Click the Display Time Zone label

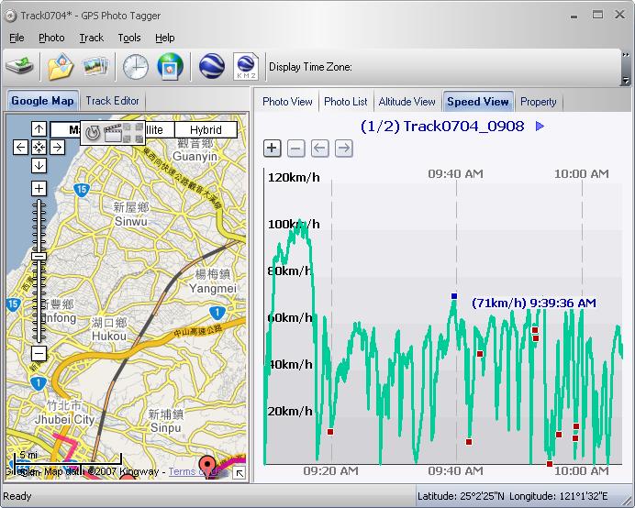point(310,67)
